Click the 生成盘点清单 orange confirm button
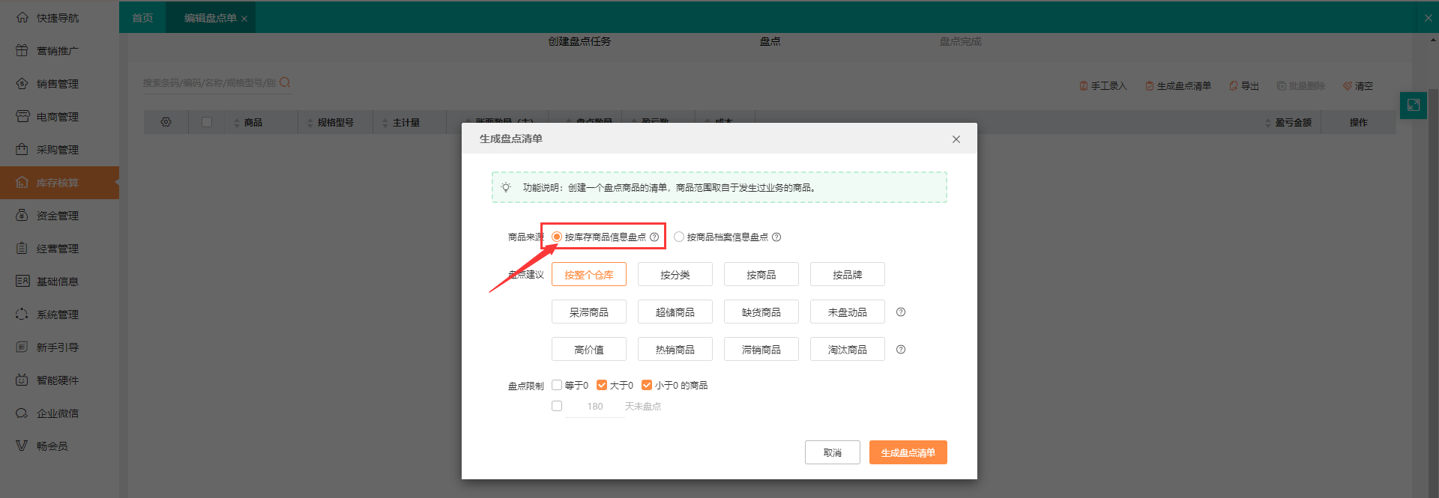The image size is (1439, 498). (908, 452)
